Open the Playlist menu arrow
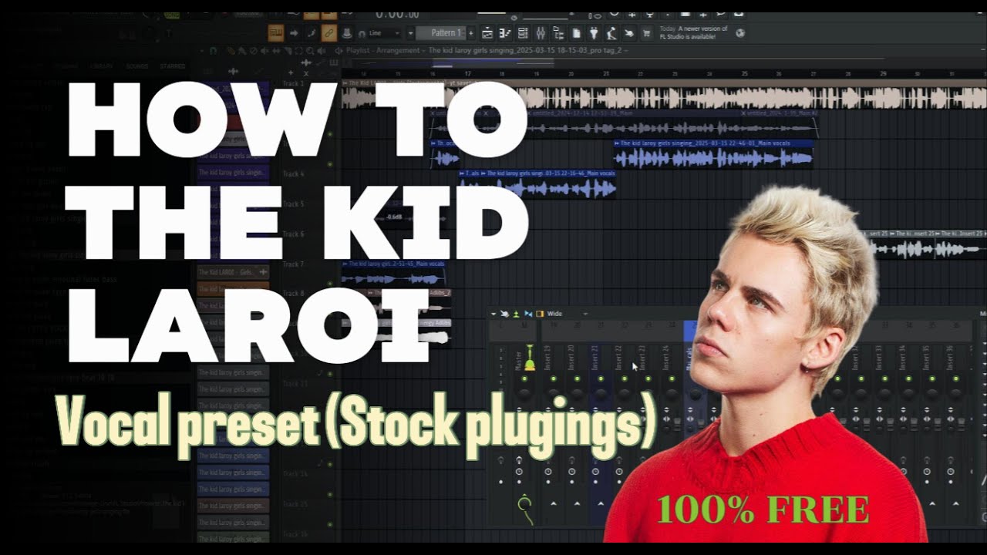The image size is (987, 555). click(x=338, y=50)
